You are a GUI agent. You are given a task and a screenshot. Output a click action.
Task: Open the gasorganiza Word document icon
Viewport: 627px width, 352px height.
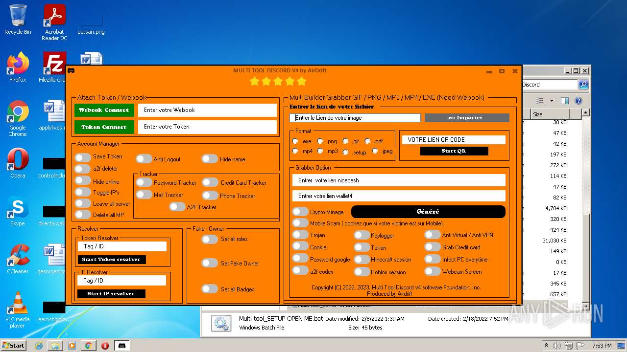pyautogui.click(x=53, y=259)
